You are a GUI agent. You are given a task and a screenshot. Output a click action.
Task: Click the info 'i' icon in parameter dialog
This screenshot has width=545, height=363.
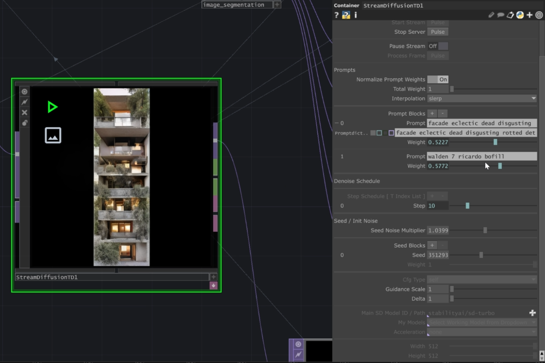pos(355,15)
